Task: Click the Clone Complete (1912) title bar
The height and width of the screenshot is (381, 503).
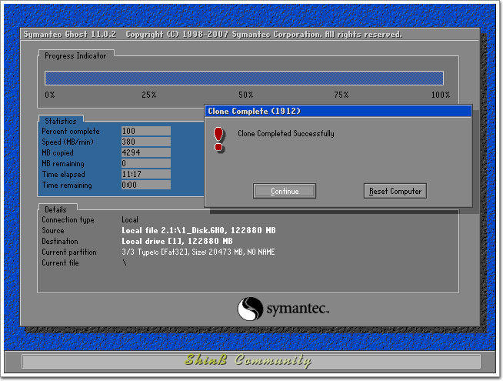Action: tap(338, 111)
